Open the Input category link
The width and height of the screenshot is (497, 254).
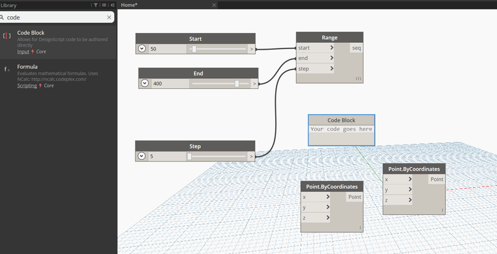tap(23, 52)
